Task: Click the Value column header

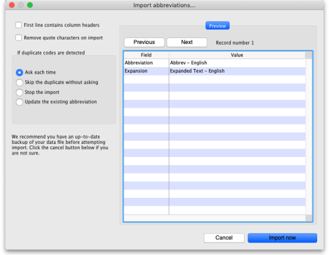Action: (237, 55)
